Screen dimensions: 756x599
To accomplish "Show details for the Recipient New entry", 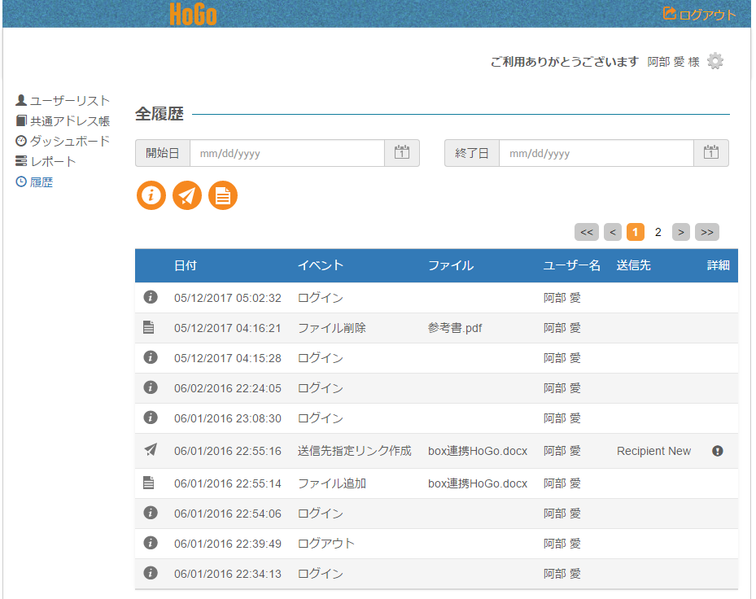I will (x=717, y=451).
